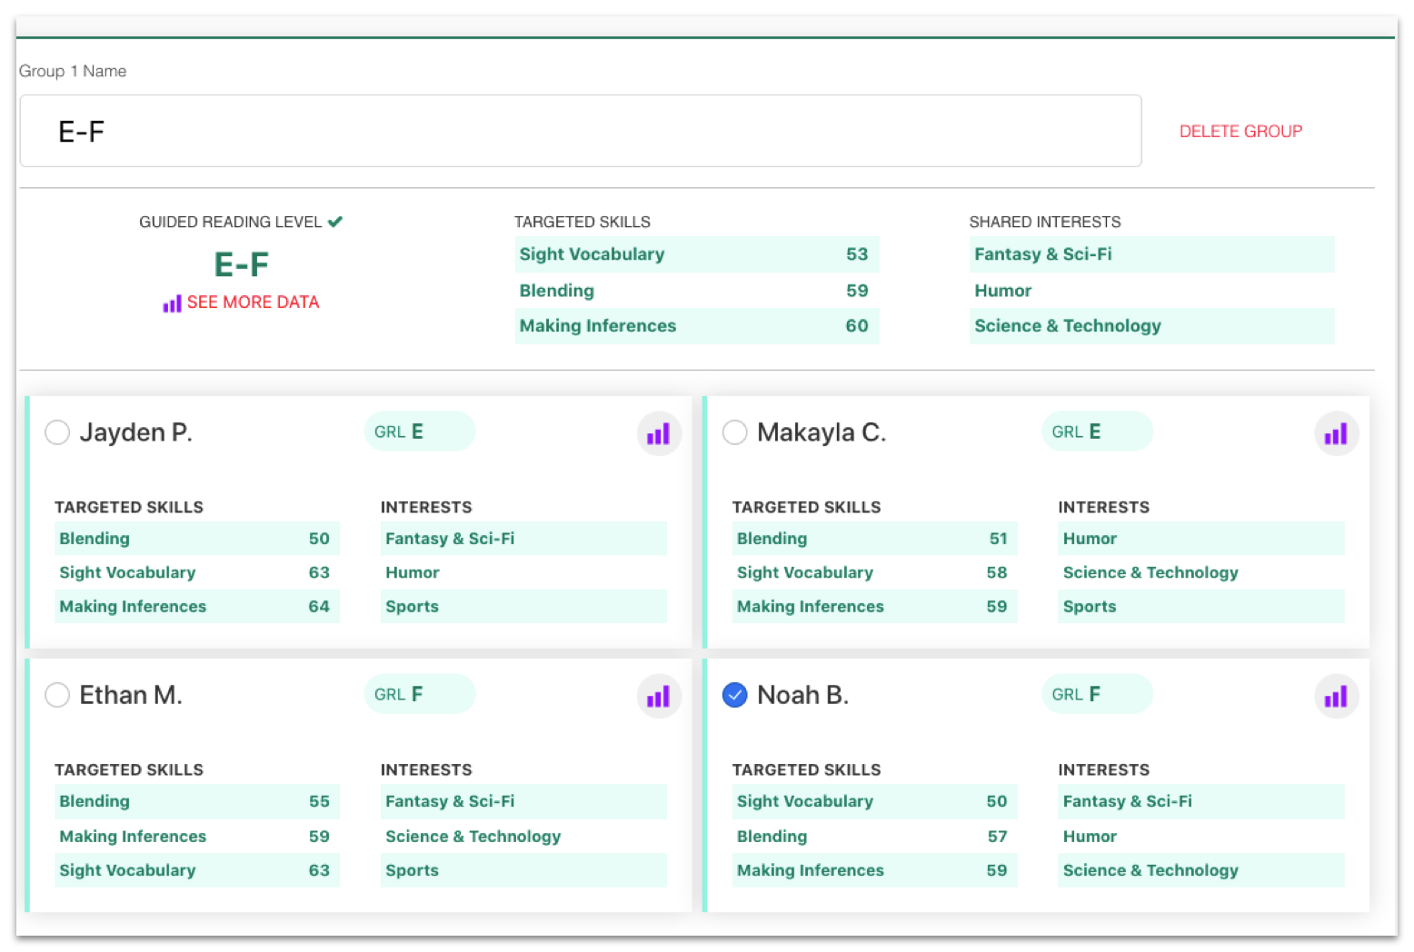
Task: Click Delete Group button
Action: pos(1240,132)
